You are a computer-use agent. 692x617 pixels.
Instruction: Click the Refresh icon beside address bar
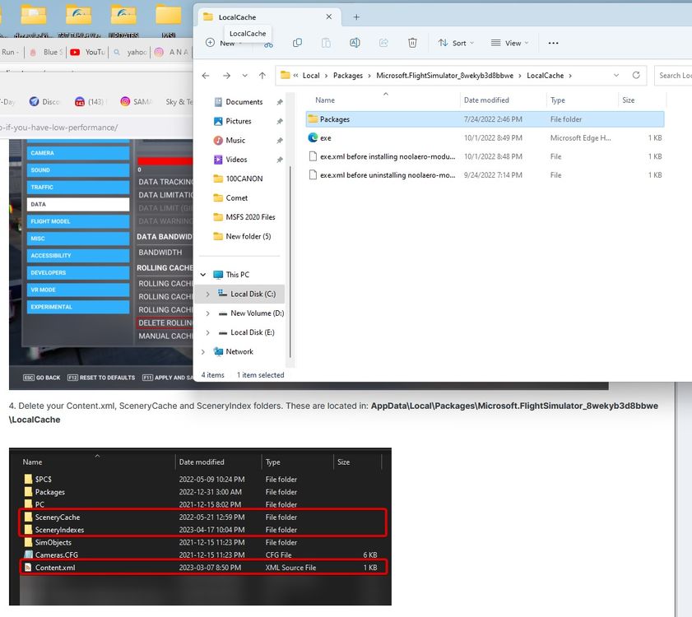click(636, 75)
